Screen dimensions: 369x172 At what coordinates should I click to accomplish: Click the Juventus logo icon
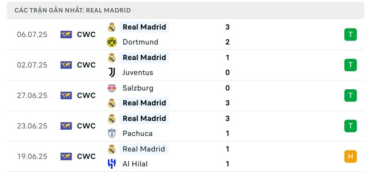(x=112, y=73)
